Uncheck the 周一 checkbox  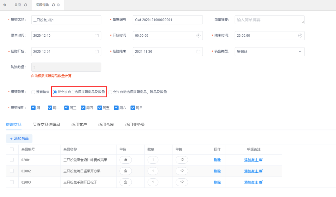coord(33,108)
